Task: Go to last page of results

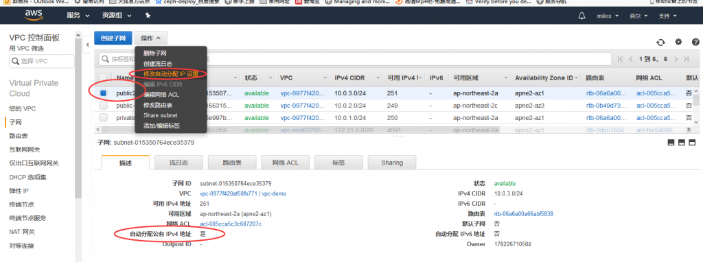Action: tap(686, 59)
